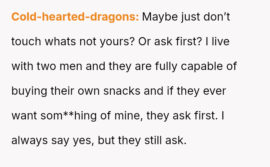Click the Cold-hearted-dragons username link
This screenshot has width=270, height=167.
pyautogui.click(x=75, y=17)
